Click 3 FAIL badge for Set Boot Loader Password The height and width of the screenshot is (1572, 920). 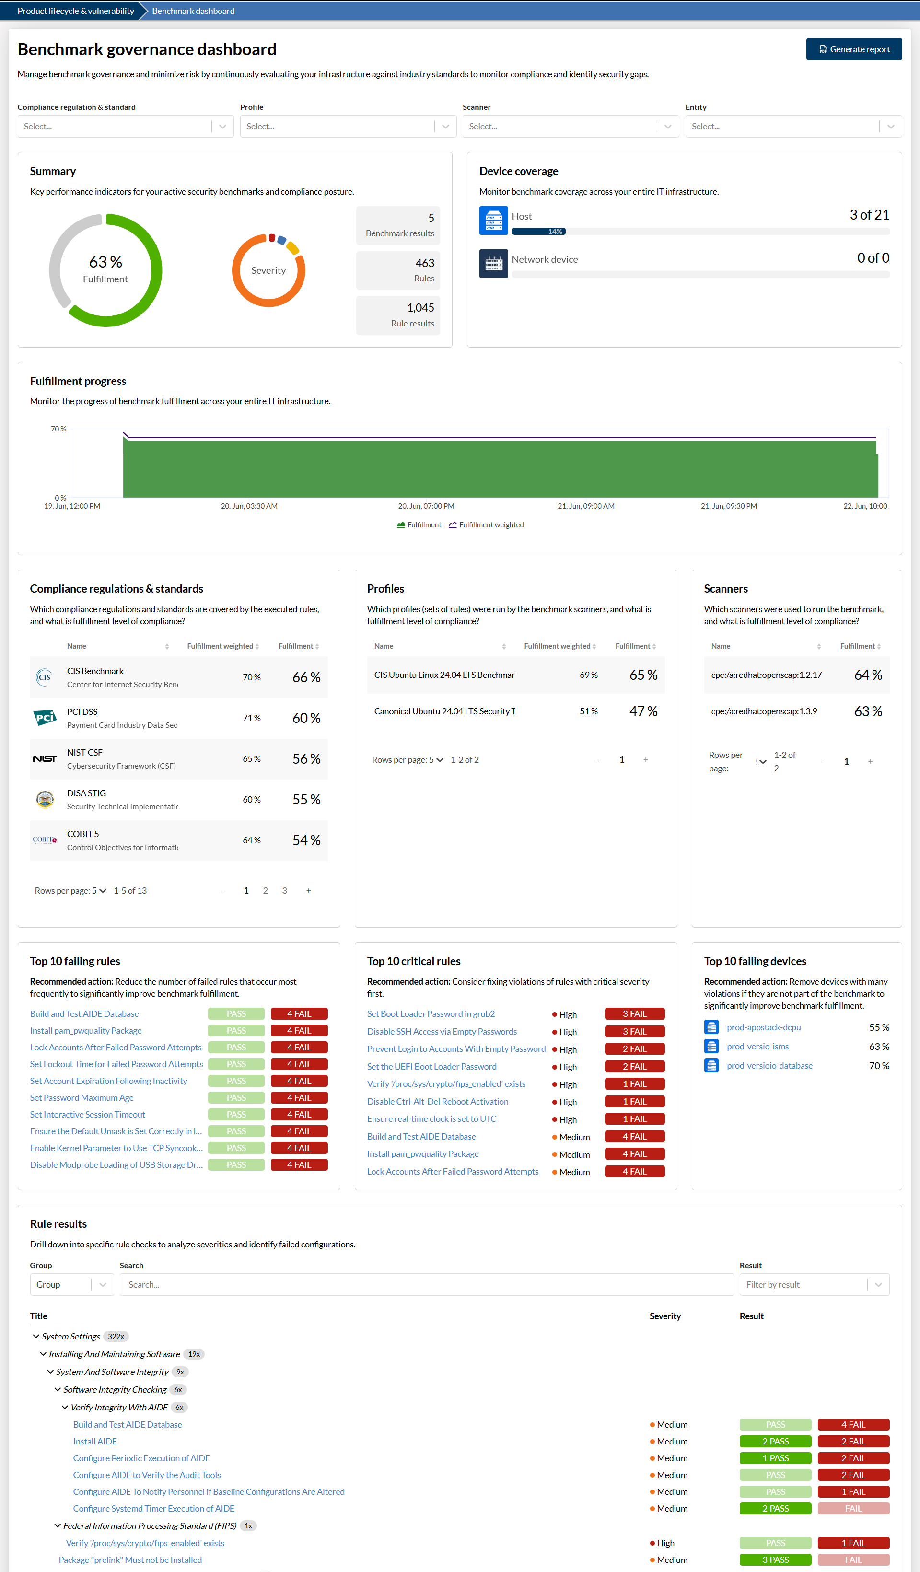pos(634,1013)
